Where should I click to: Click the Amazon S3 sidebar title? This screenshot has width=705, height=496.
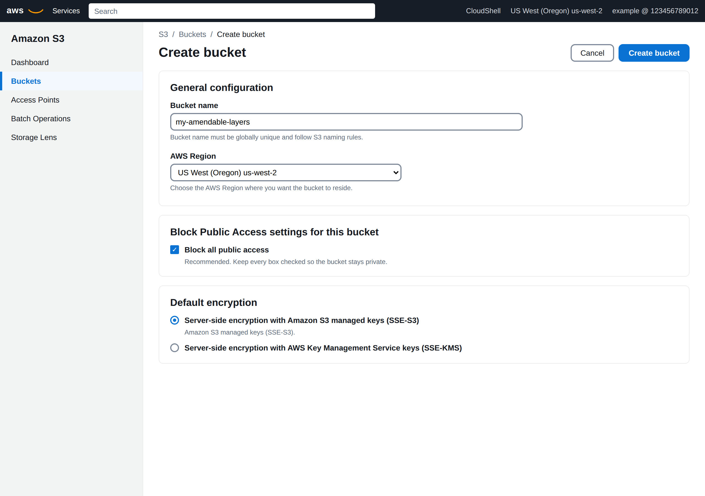click(38, 39)
